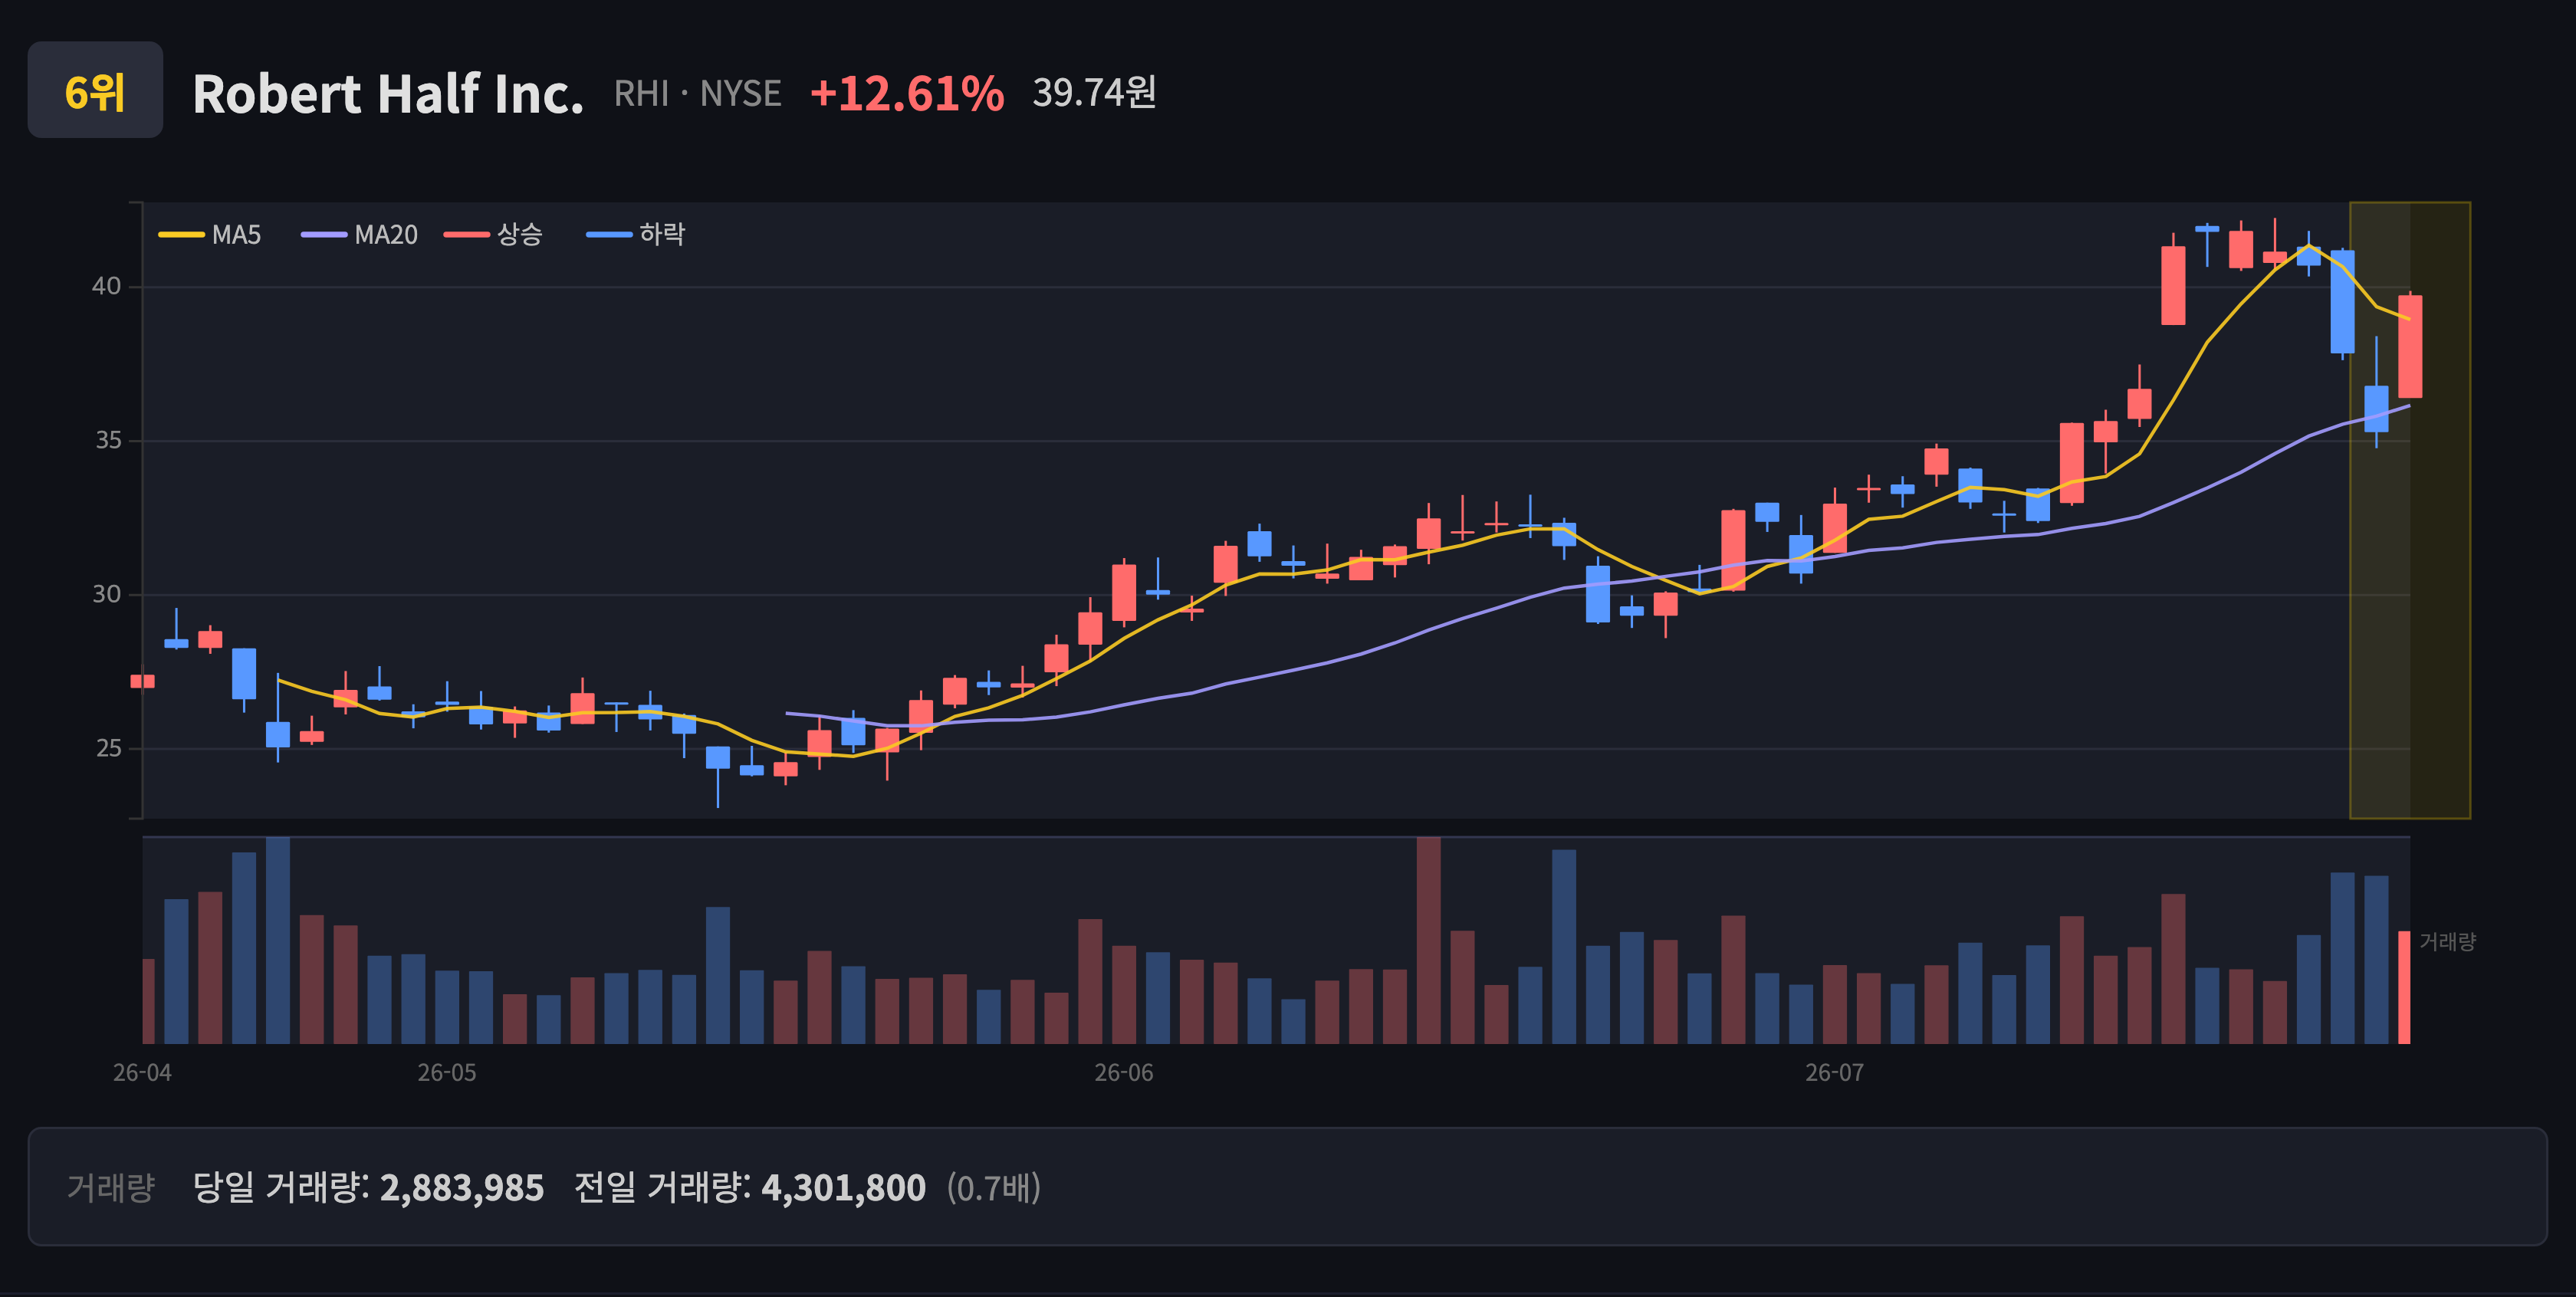Click the 거래량 heading in the bottom panel
This screenshot has height=1297, width=2576.
pos(111,1188)
